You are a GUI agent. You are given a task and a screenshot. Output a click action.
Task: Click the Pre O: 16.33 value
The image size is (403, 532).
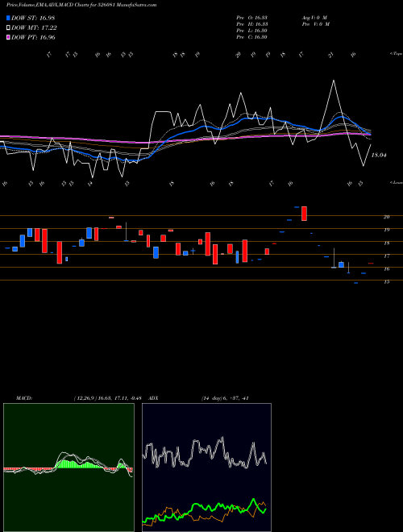[252, 18]
